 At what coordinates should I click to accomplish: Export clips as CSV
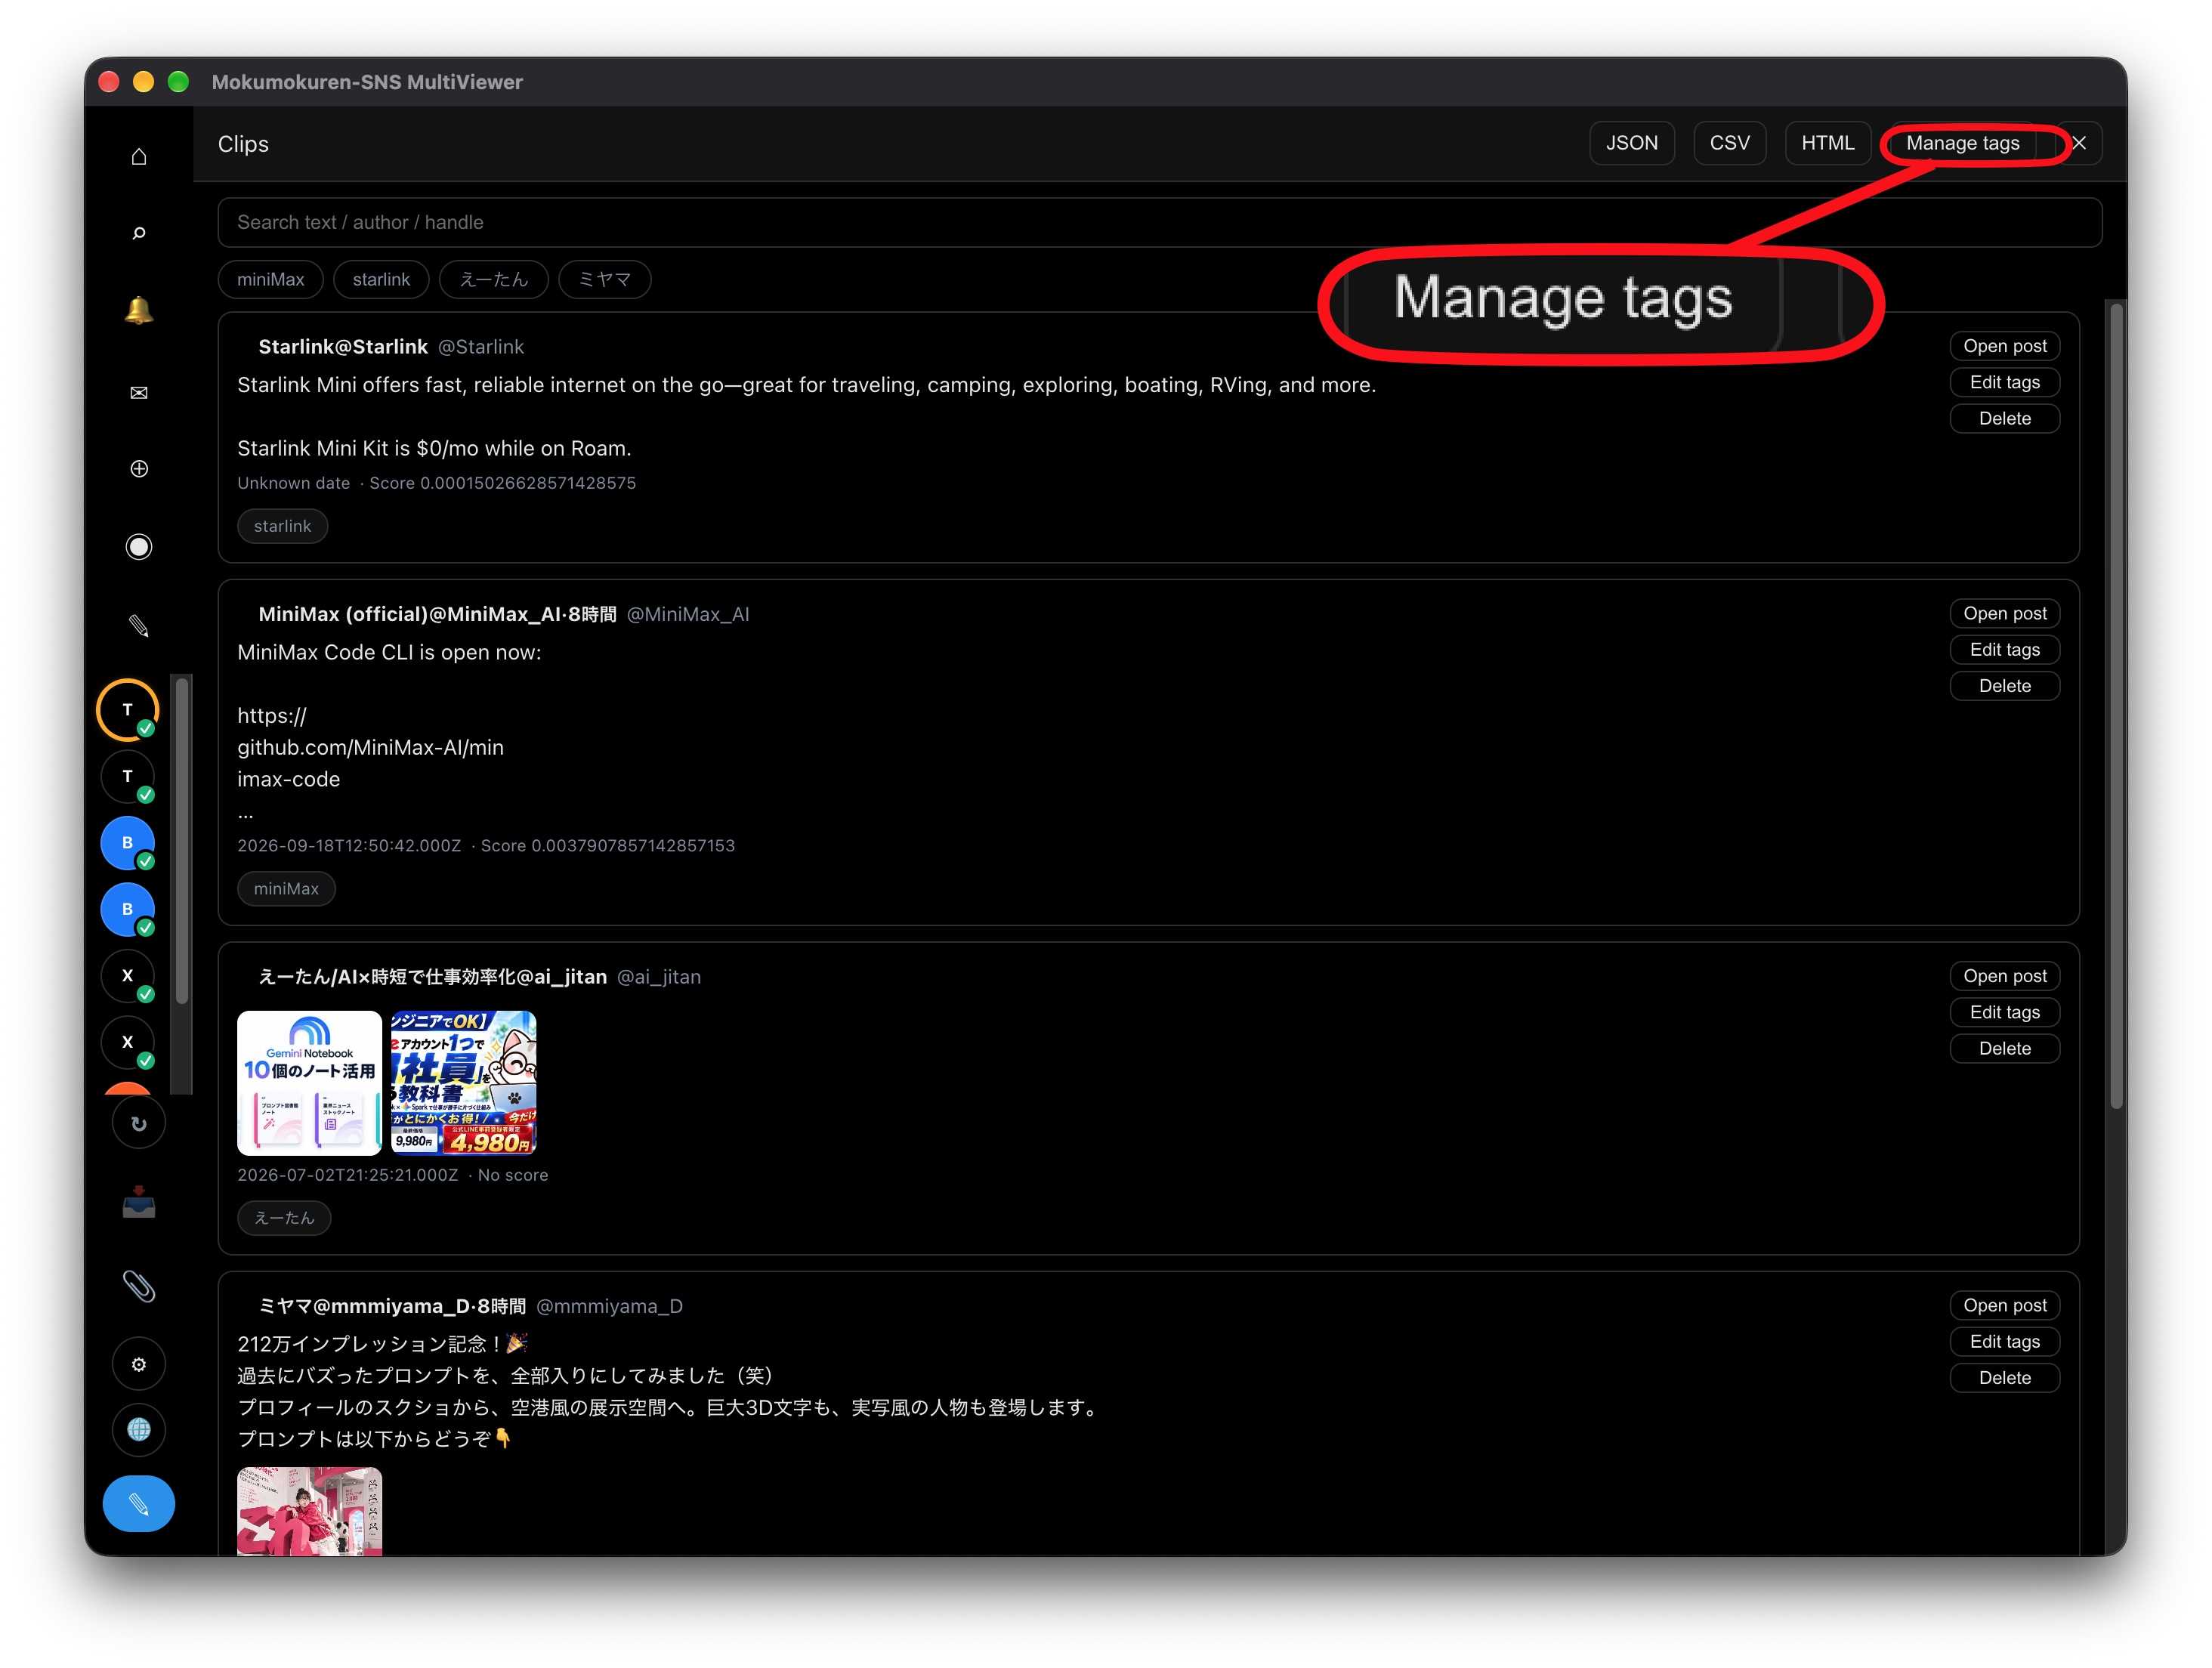(x=1730, y=143)
